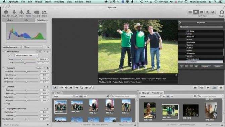Toggle list view in Photo Stream browser
The width and height of the screenshot is (225, 127).
pos(172,96)
